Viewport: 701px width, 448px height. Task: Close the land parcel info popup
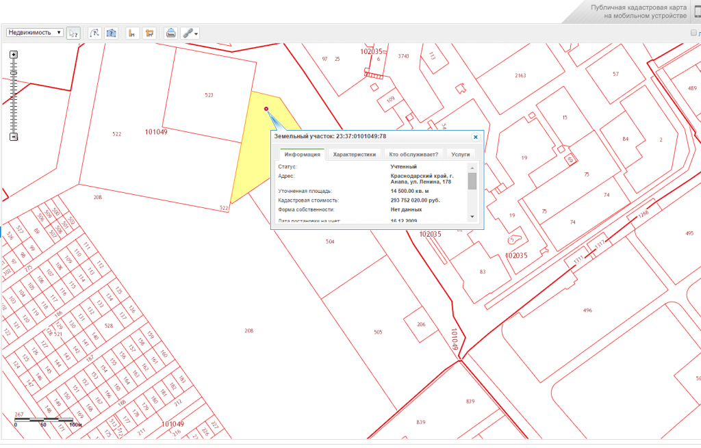coord(475,137)
